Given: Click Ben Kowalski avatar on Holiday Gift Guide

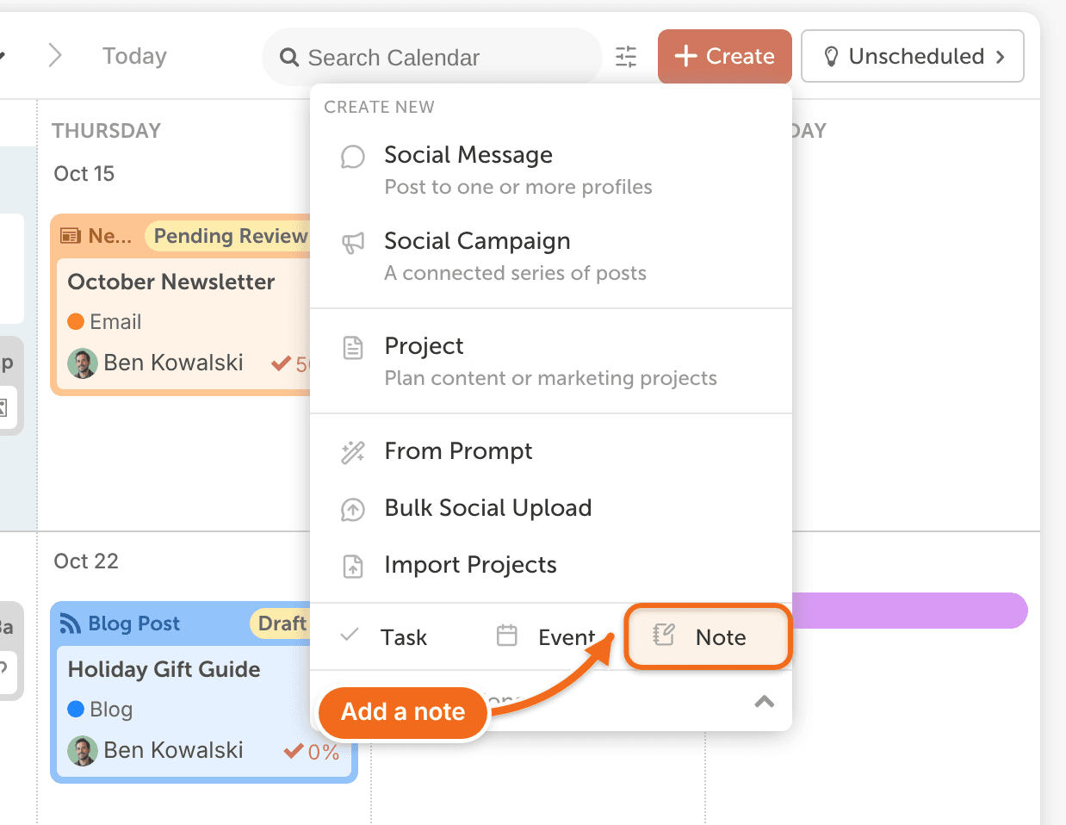Looking at the screenshot, I should click(83, 751).
